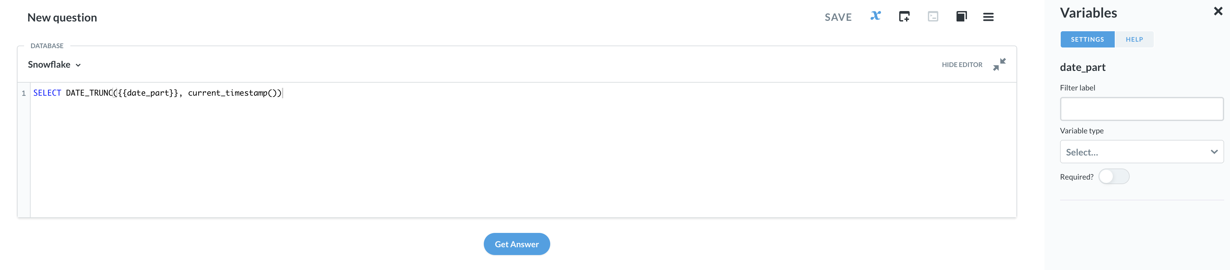The height and width of the screenshot is (270, 1230).
Task: Collapse the editor with the shrink arrows icon
Action: pyautogui.click(x=999, y=65)
